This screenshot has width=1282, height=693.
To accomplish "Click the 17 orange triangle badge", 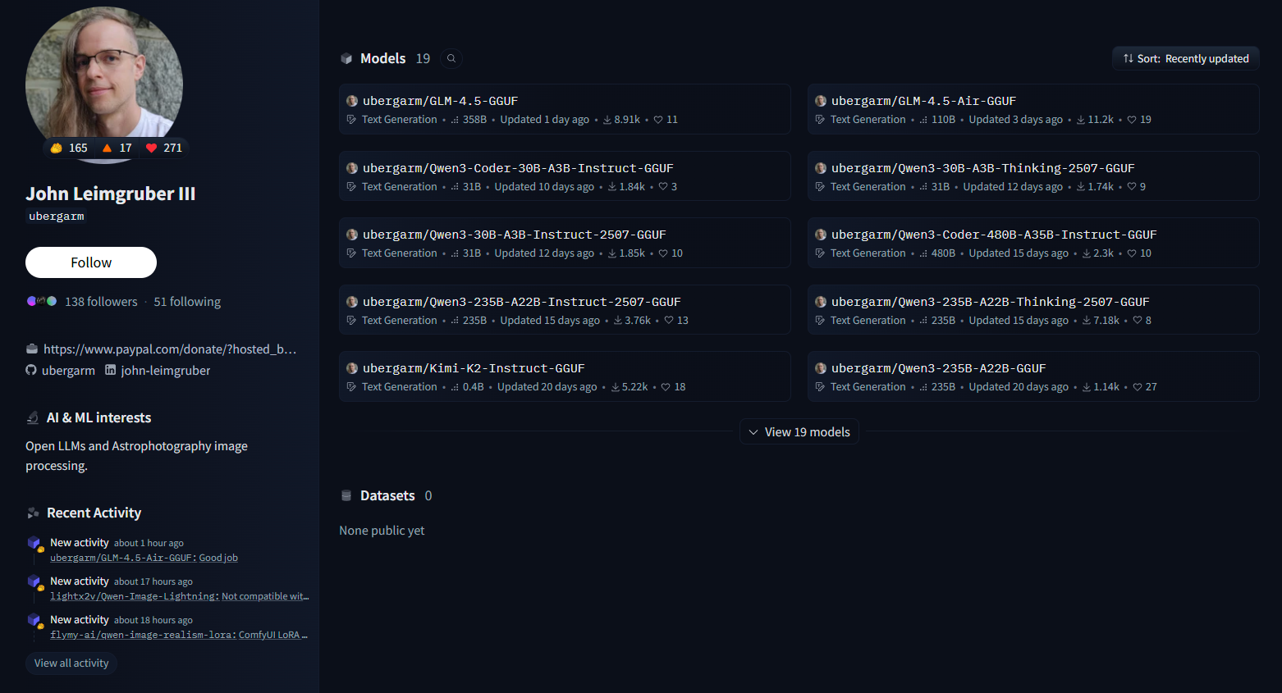I will (x=117, y=148).
